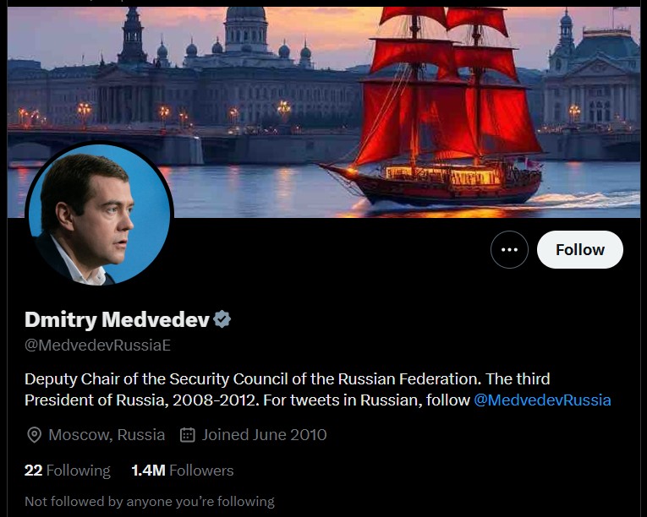Screen dimensions: 647x517
Task: Click the Follow button
Action: [579, 250]
